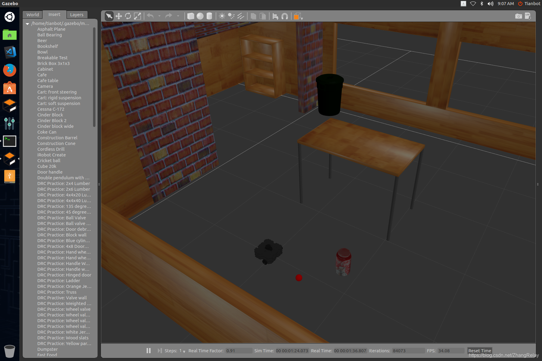The width and height of the screenshot is (542, 361).
Task: Pause the simulation
Action: coord(148,350)
